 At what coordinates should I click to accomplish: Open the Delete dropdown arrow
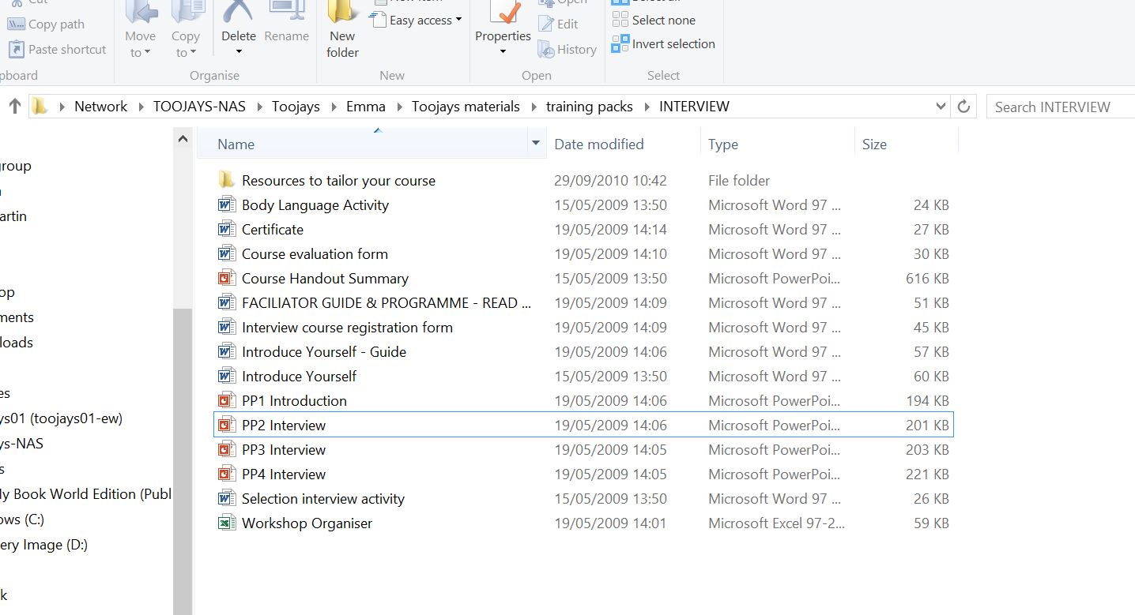pos(239,53)
